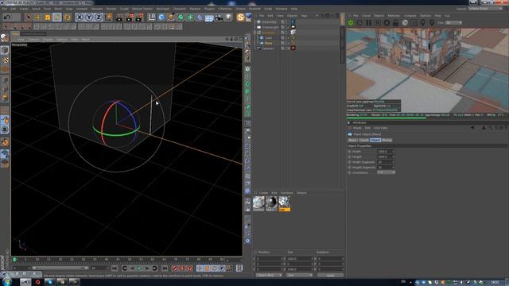
Task: Switch to the Coord. attribute tab
Action: 364,140
